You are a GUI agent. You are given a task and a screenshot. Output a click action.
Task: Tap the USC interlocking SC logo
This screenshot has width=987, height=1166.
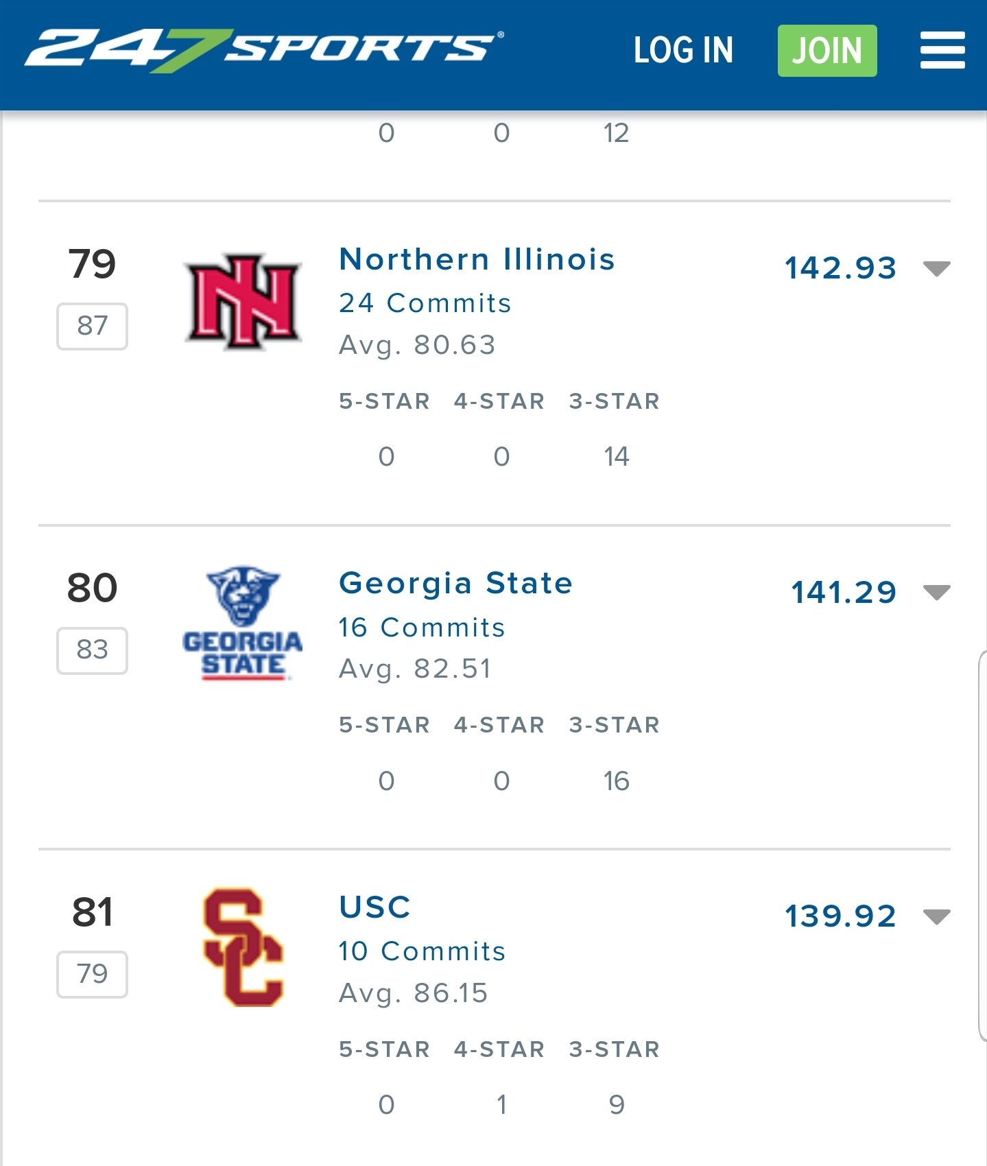coord(243,947)
